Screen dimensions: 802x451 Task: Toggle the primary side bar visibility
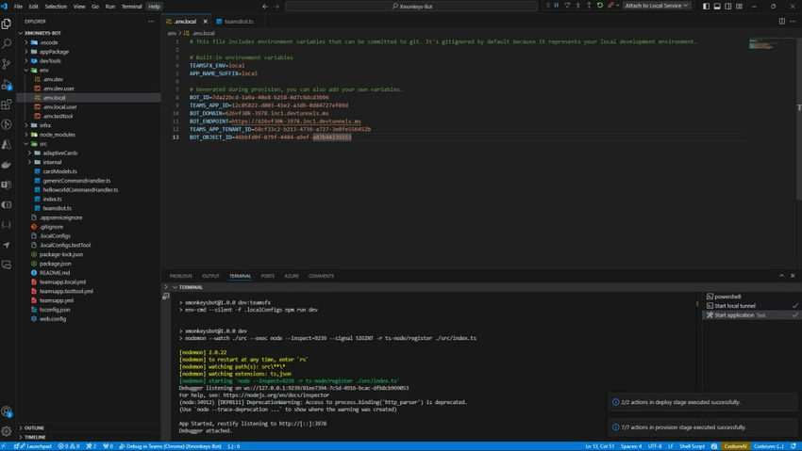[x=706, y=6]
